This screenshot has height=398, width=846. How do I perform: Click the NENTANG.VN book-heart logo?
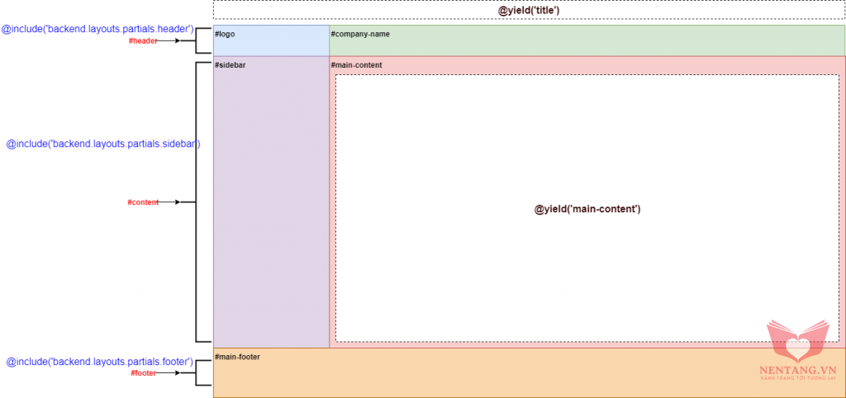797,339
